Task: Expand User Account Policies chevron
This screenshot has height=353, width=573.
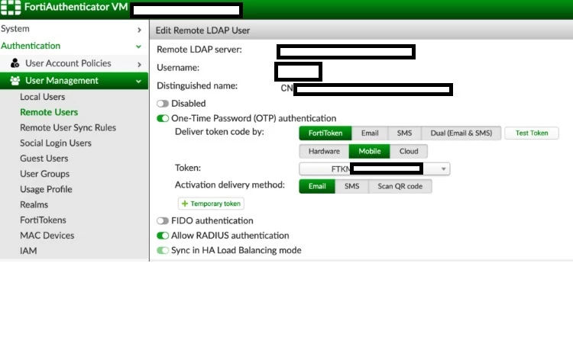Action: tap(139, 64)
